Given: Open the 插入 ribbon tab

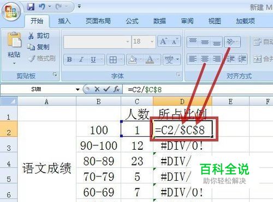Looking at the screenshot, I should 64,21.
